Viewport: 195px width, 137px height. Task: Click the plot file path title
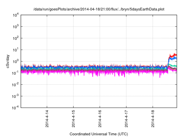click(99, 9)
